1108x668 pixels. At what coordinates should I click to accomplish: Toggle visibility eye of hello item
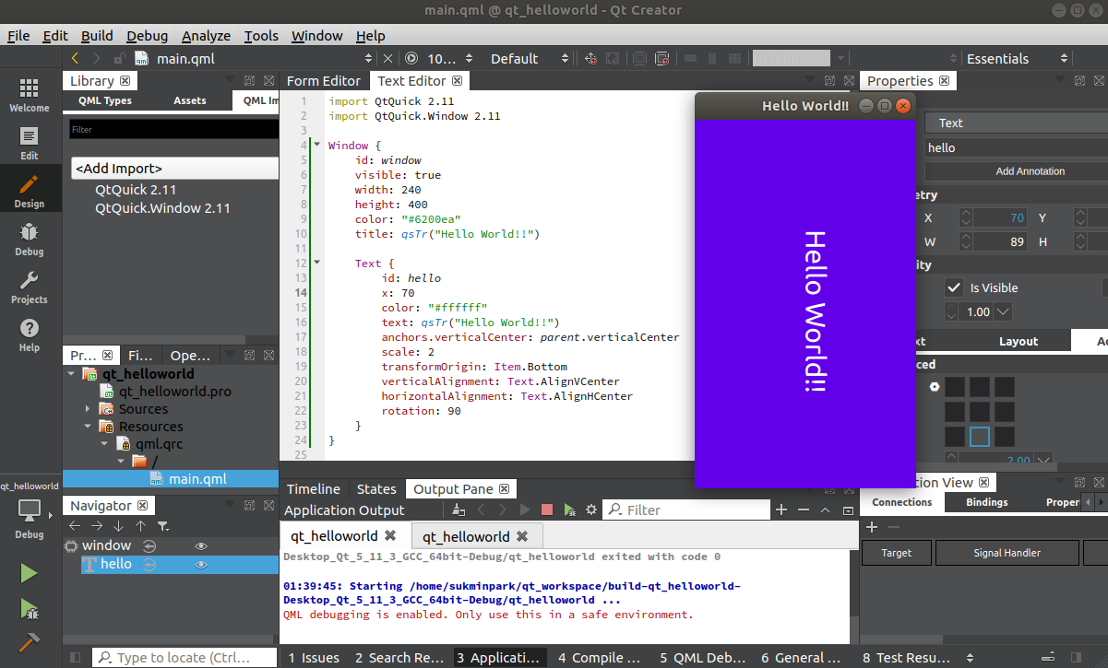(x=201, y=564)
